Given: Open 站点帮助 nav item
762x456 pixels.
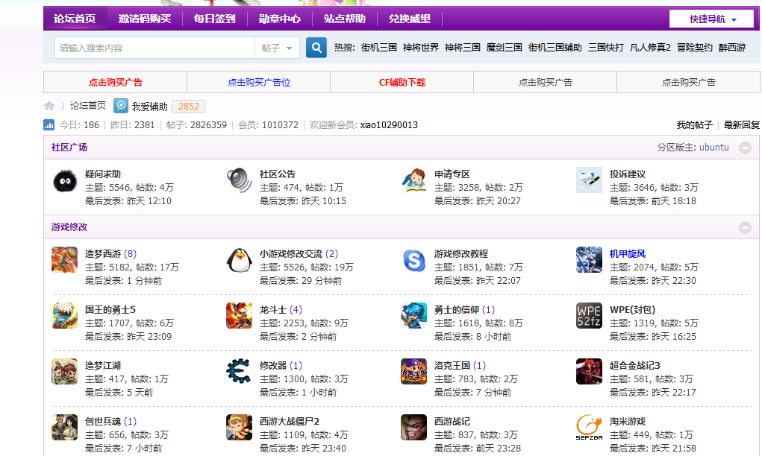Looking at the screenshot, I should click(x=345, y=19).
